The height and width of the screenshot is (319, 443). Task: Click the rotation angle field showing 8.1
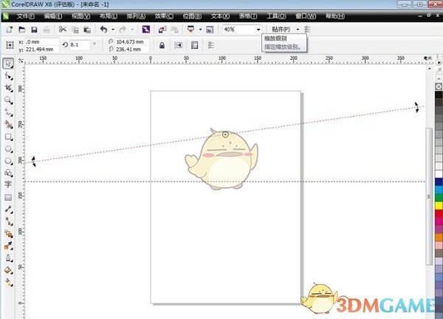[80, 44]
